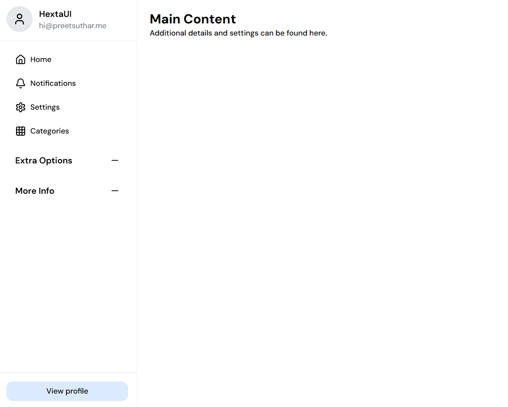Collapse Extra Options with minus icon

pos(115,161)
